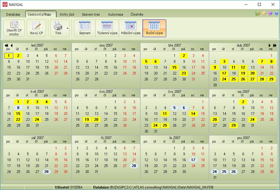The width and height of the screenshot is (280, 190).
Task: Click the lis 2007 month header
Action: pos(175,138)
